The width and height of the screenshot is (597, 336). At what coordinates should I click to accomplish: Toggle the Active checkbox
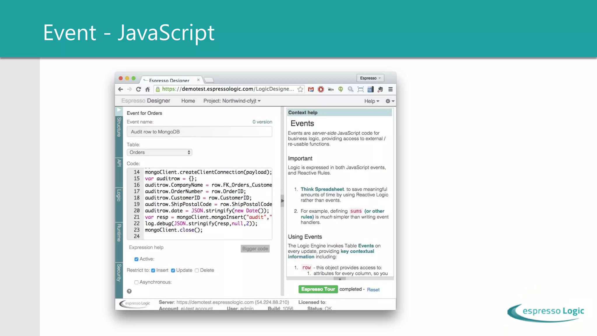point(136,259)
